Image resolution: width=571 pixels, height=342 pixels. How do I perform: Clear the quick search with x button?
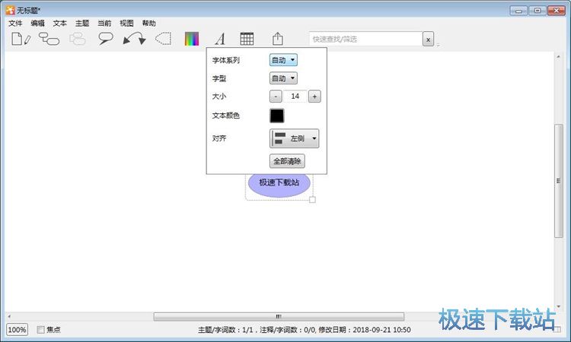[428, 40]
